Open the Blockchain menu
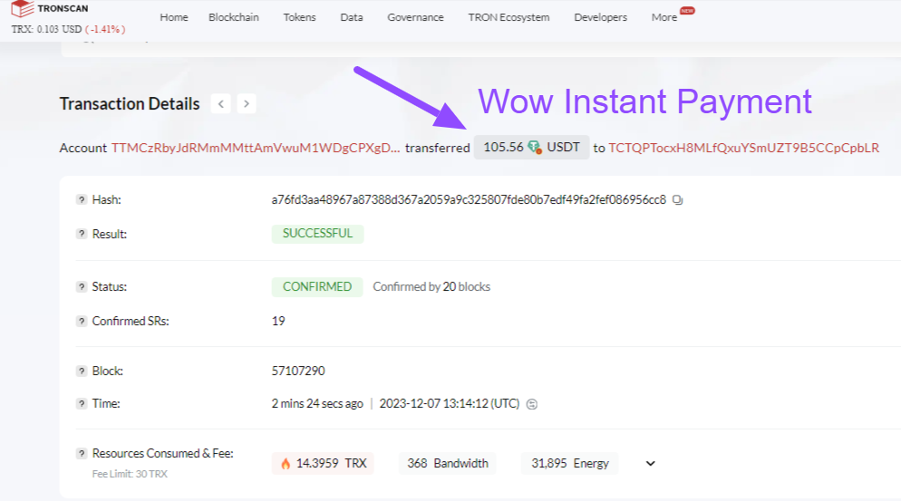The height and width of the screenshot is (501, 901). tap(234, 17)
